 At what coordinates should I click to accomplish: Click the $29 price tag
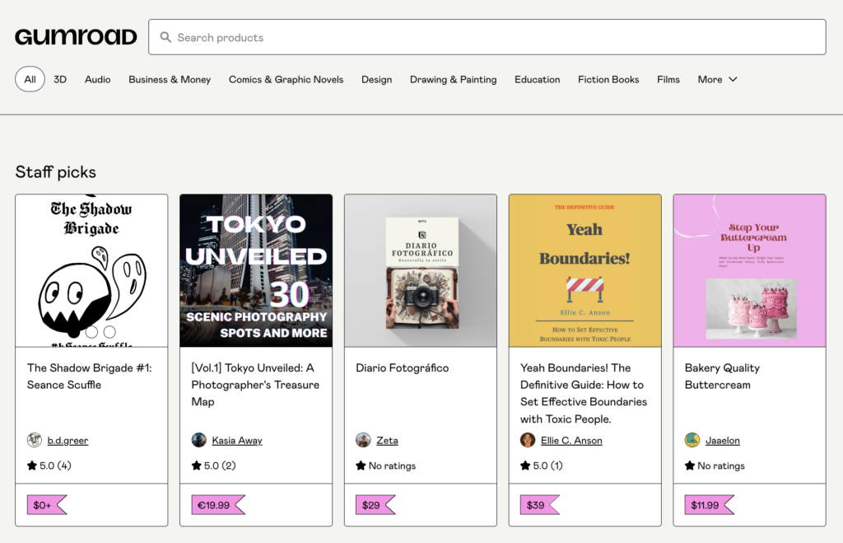pyautogui.click(x=375, y=505)
